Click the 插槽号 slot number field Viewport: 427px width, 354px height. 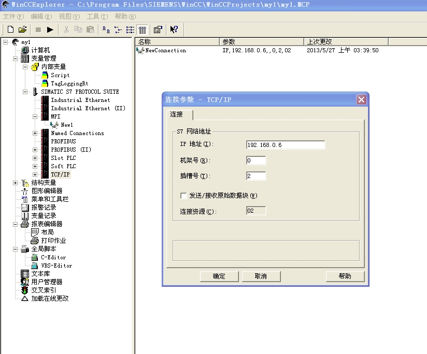click(x=256, y=176)
